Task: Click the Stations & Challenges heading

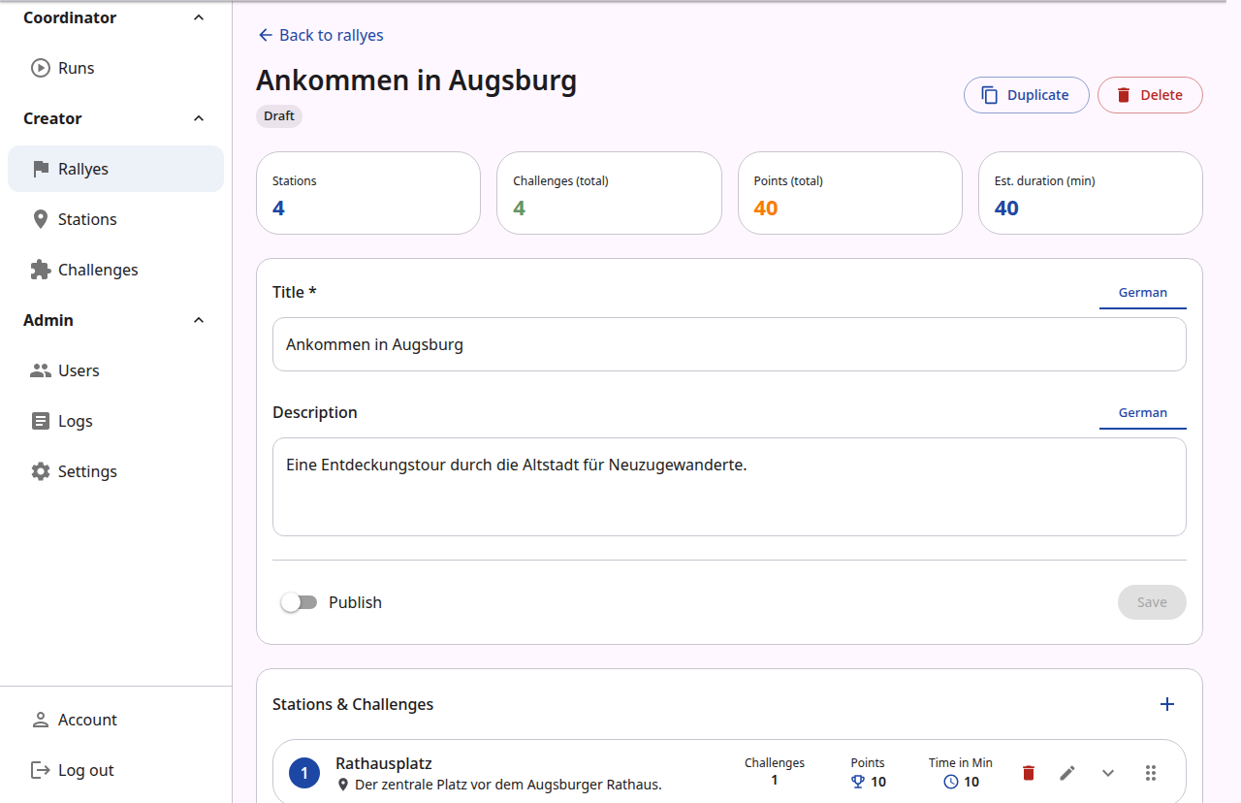Action: (x=353, y=704)
